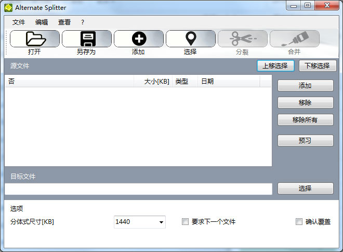This screenshot has width=343, height=252.
Task: Close the Alternate Splitter window
Action: point(327,6)
